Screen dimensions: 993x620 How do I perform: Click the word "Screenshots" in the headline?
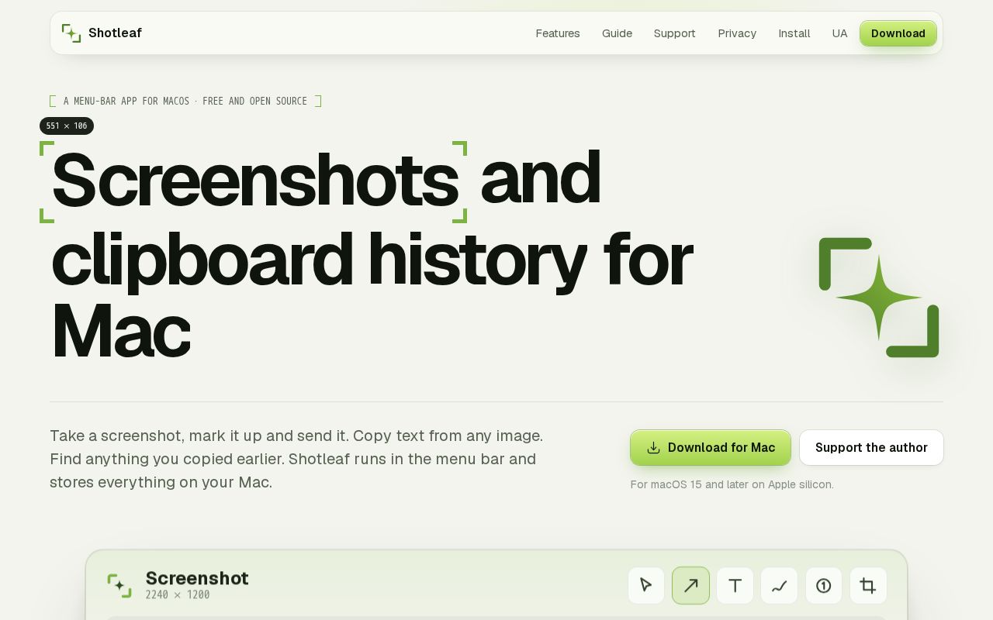pos(255,180)
